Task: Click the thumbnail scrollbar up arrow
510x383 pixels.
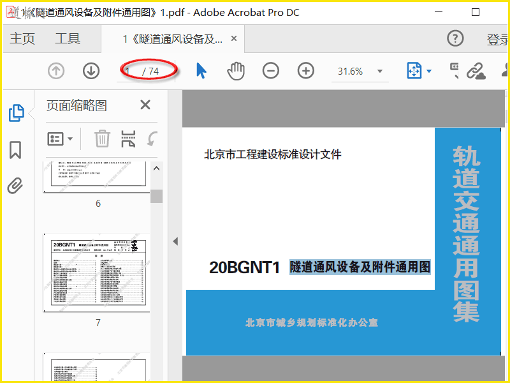Action: 156,169
